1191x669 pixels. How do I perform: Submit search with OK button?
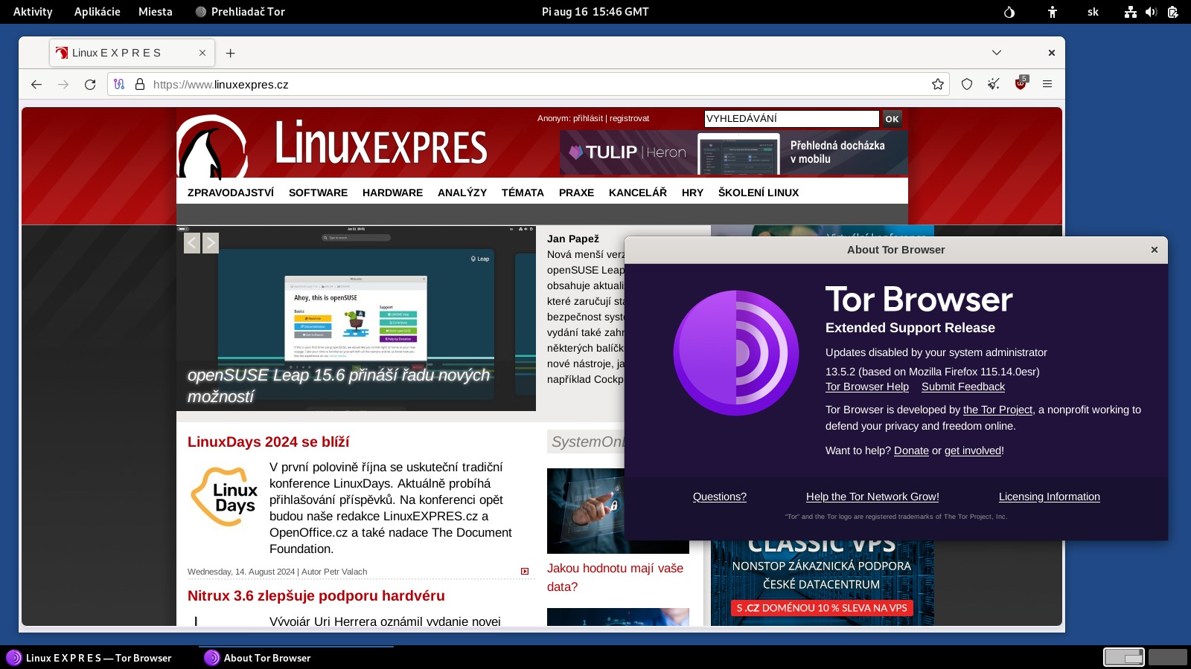pyautogui.click(x=892, y=119)
